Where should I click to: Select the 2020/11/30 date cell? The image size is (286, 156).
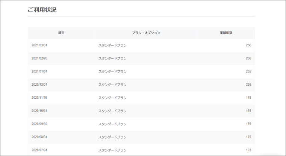(39, 98)
